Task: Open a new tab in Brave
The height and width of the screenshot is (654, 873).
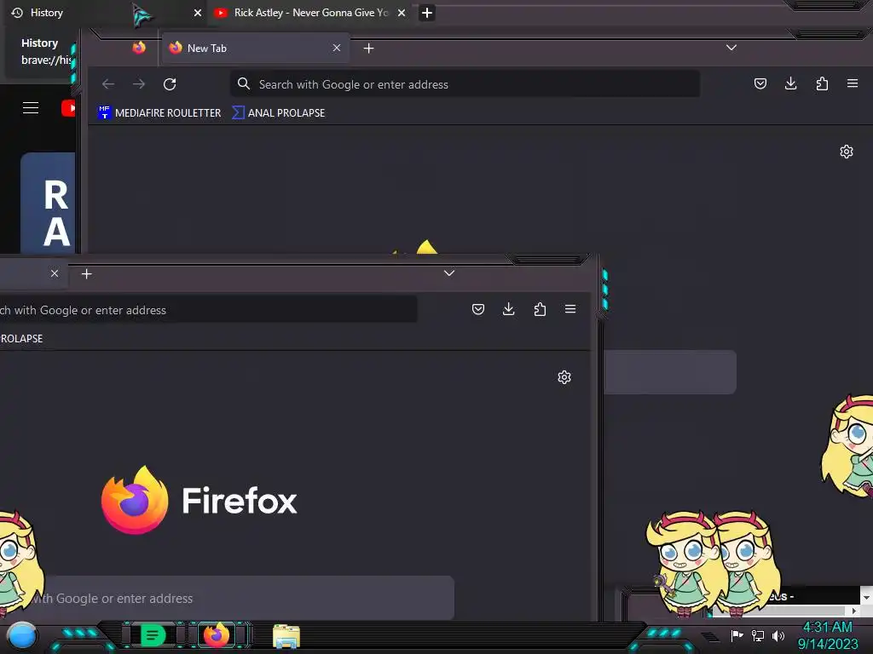Action: tap(427, 13)
